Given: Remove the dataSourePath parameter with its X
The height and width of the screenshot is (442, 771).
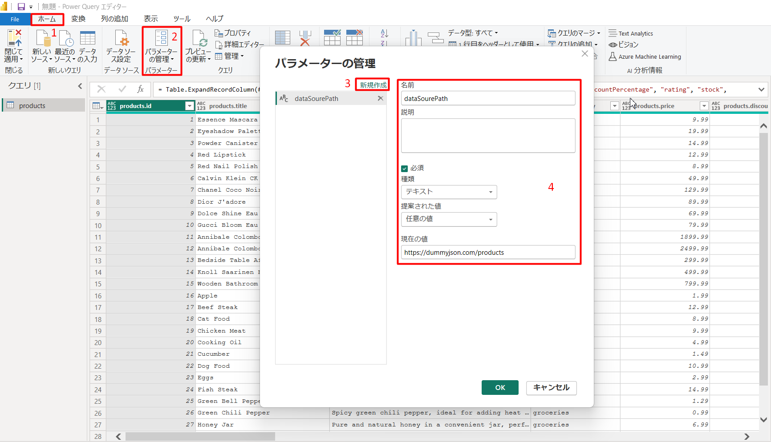Looking at the screenshot, I should 380,98.
